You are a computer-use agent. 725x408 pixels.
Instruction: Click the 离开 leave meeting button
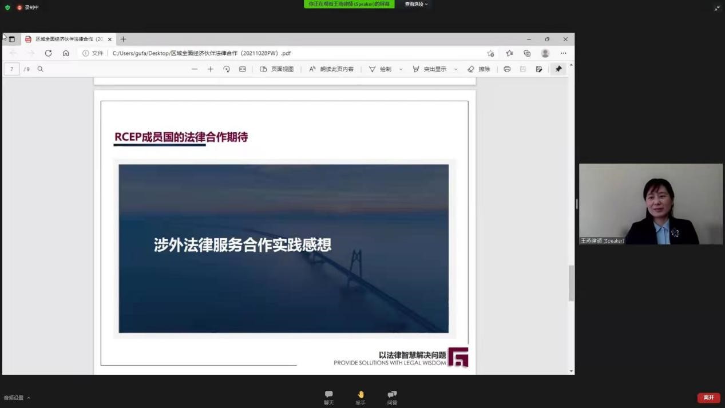pos(708,398)
